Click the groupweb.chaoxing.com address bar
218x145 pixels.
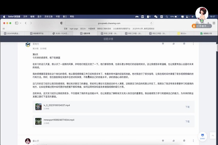(x=109, y=23)
